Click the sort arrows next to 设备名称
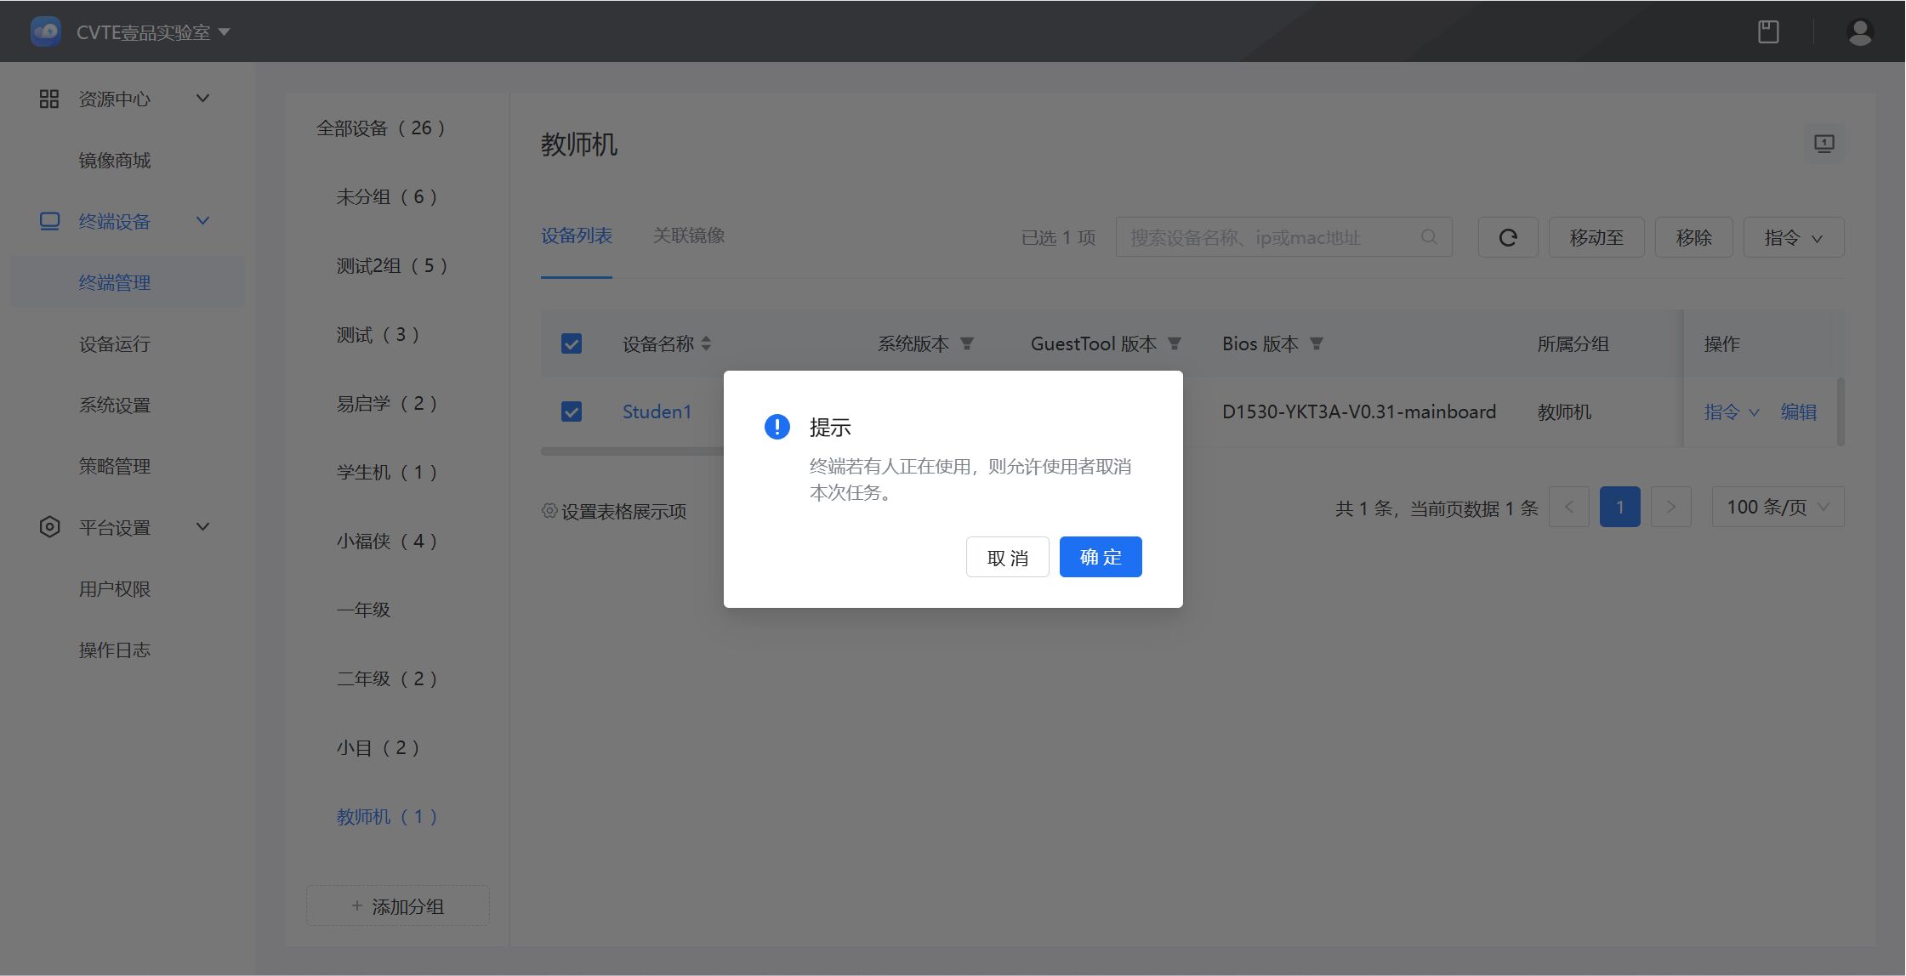 point(708,343)
